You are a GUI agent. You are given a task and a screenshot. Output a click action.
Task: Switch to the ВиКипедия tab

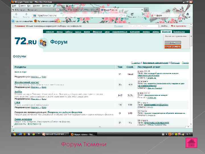(x=33, y=10)
